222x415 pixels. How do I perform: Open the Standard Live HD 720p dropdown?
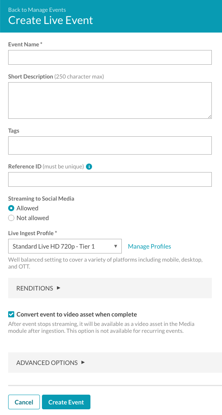65,247
